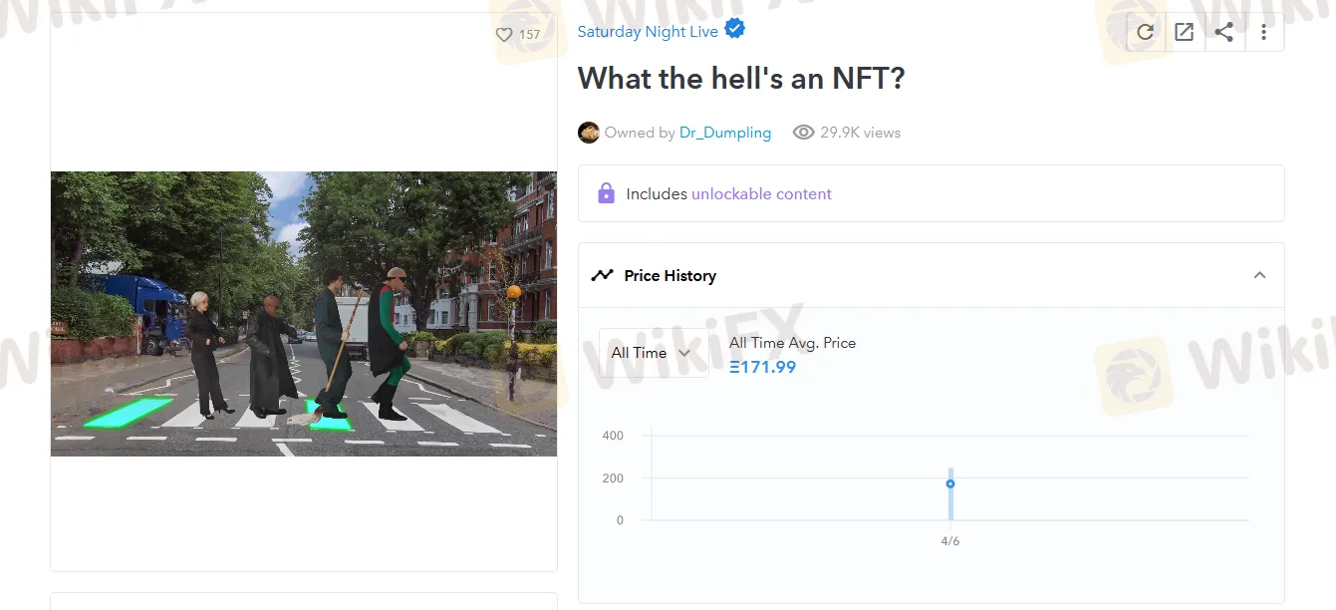Viewport: 1336px width, 610px height.
Task: Open the Abbey Road NFT artwork image
Action: (304, 314)
